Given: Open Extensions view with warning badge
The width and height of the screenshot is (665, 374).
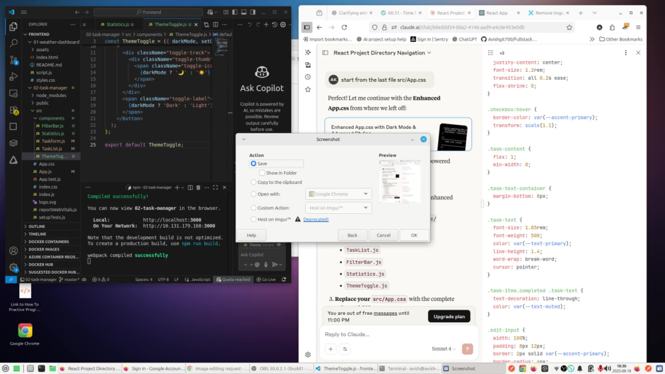Looking at the screenshot, I should 13,110.
